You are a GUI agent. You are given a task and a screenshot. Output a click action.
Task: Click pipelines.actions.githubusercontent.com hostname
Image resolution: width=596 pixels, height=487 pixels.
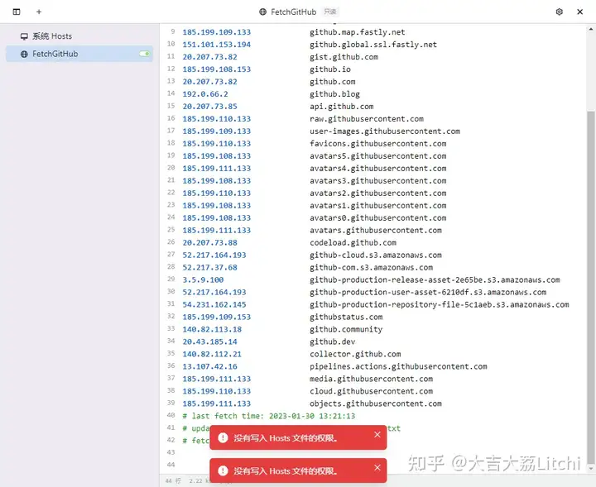[398, 366]
